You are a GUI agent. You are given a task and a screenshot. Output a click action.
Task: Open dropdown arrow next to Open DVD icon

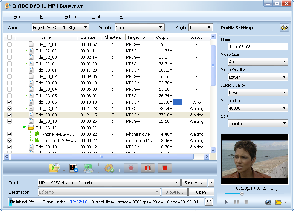[64, 171]
